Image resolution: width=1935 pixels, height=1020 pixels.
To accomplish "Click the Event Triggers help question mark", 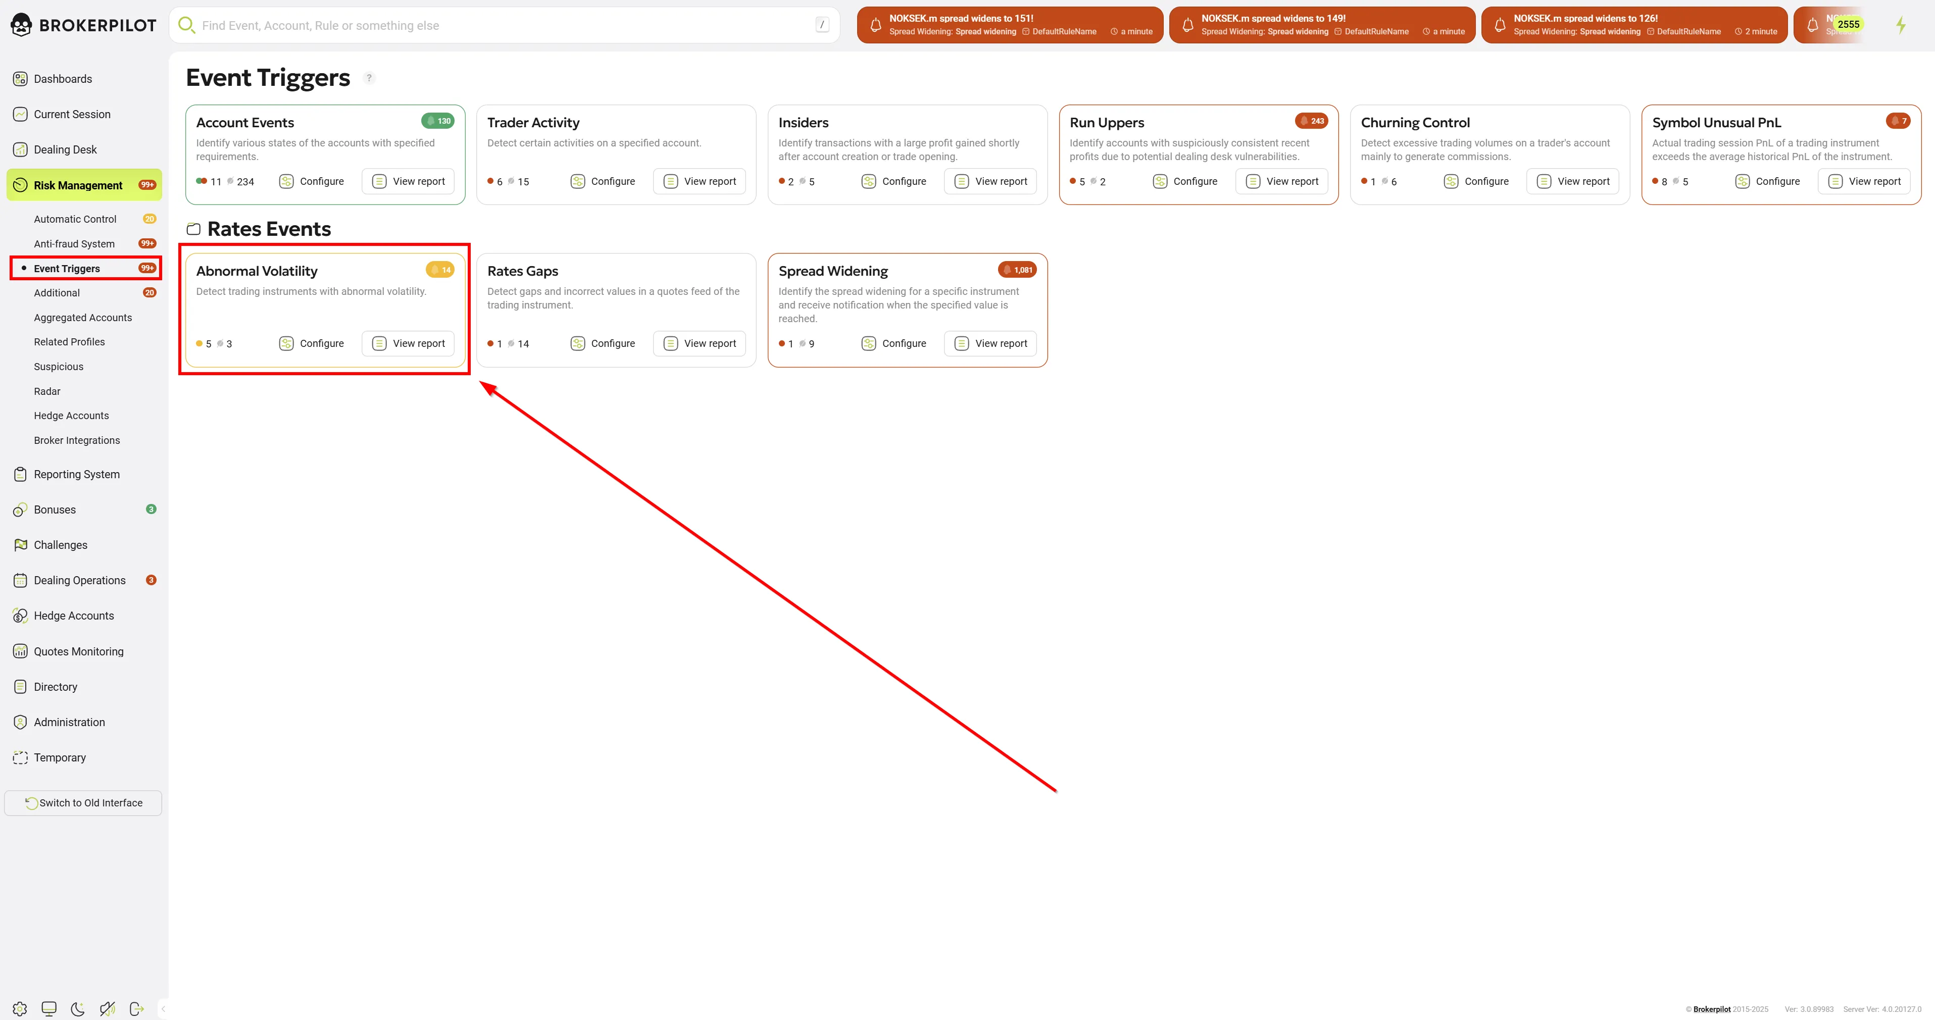I will point(369,78).
